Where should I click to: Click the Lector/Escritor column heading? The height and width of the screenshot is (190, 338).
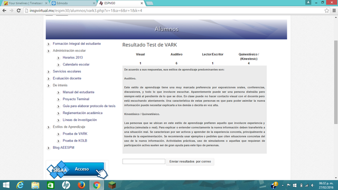point(212,54)
